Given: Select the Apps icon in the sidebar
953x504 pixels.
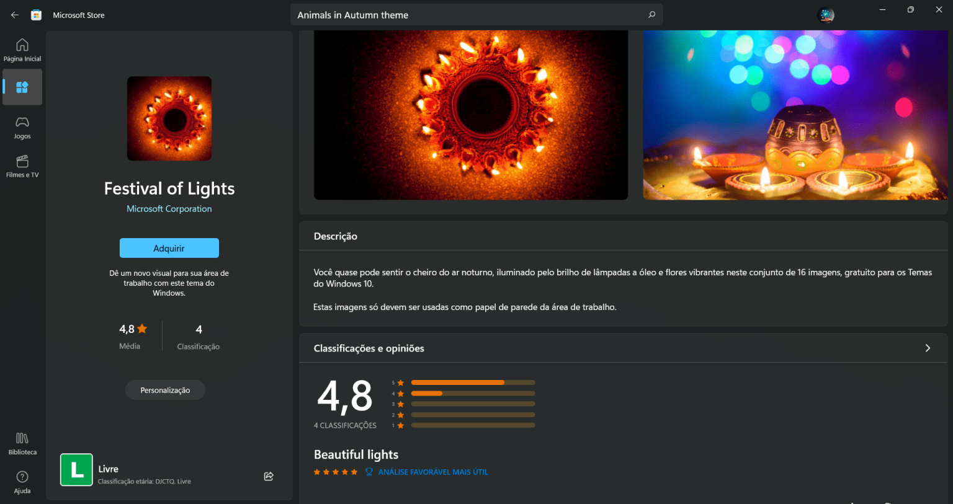Looking at the screenshot, I should coord(22,87).
